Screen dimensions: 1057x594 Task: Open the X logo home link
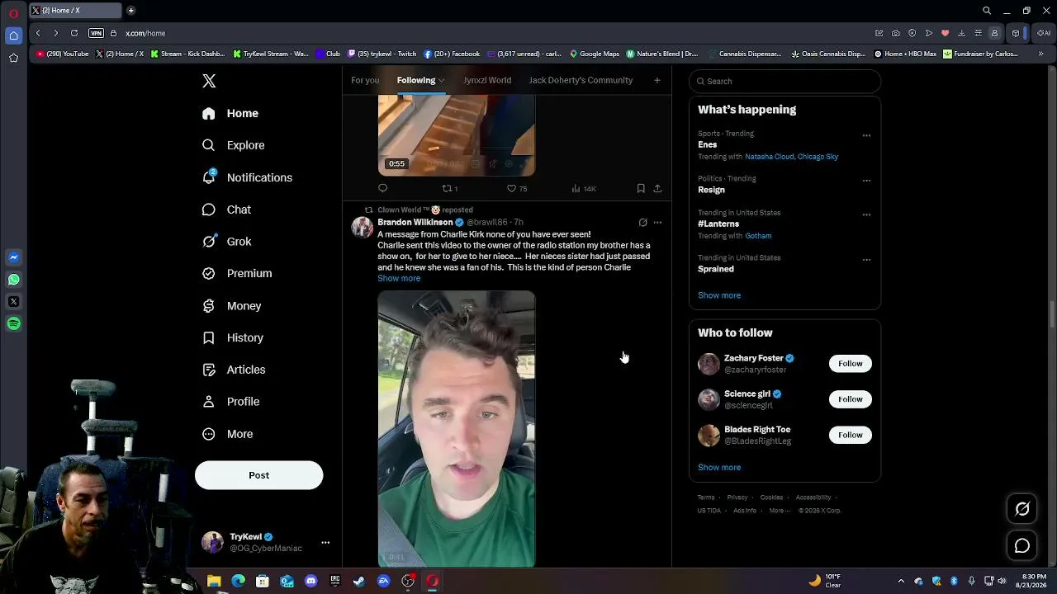[209, 81]
